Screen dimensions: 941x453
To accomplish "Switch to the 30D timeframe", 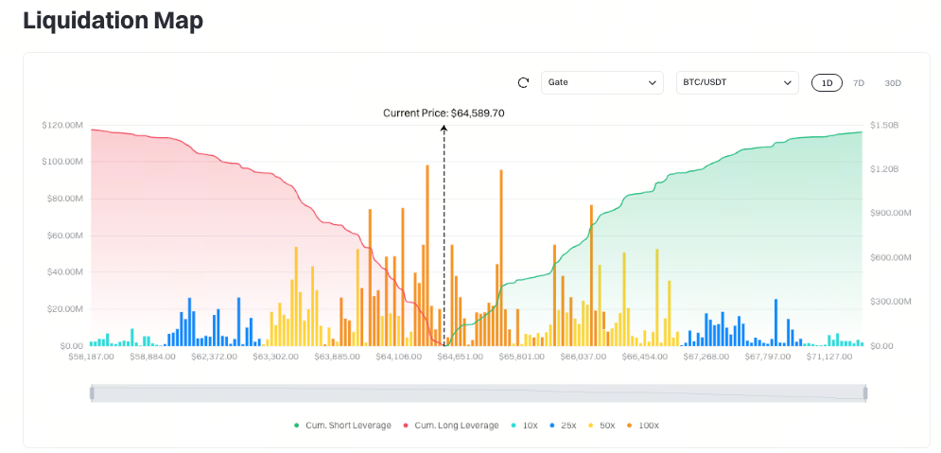I will pos(893,83).
